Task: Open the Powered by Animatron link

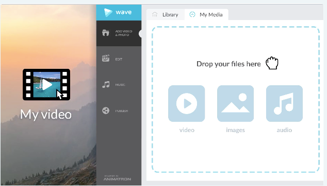Action: pos(117,178)
